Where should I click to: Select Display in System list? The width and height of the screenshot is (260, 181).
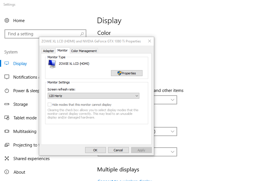coord(20,64)
